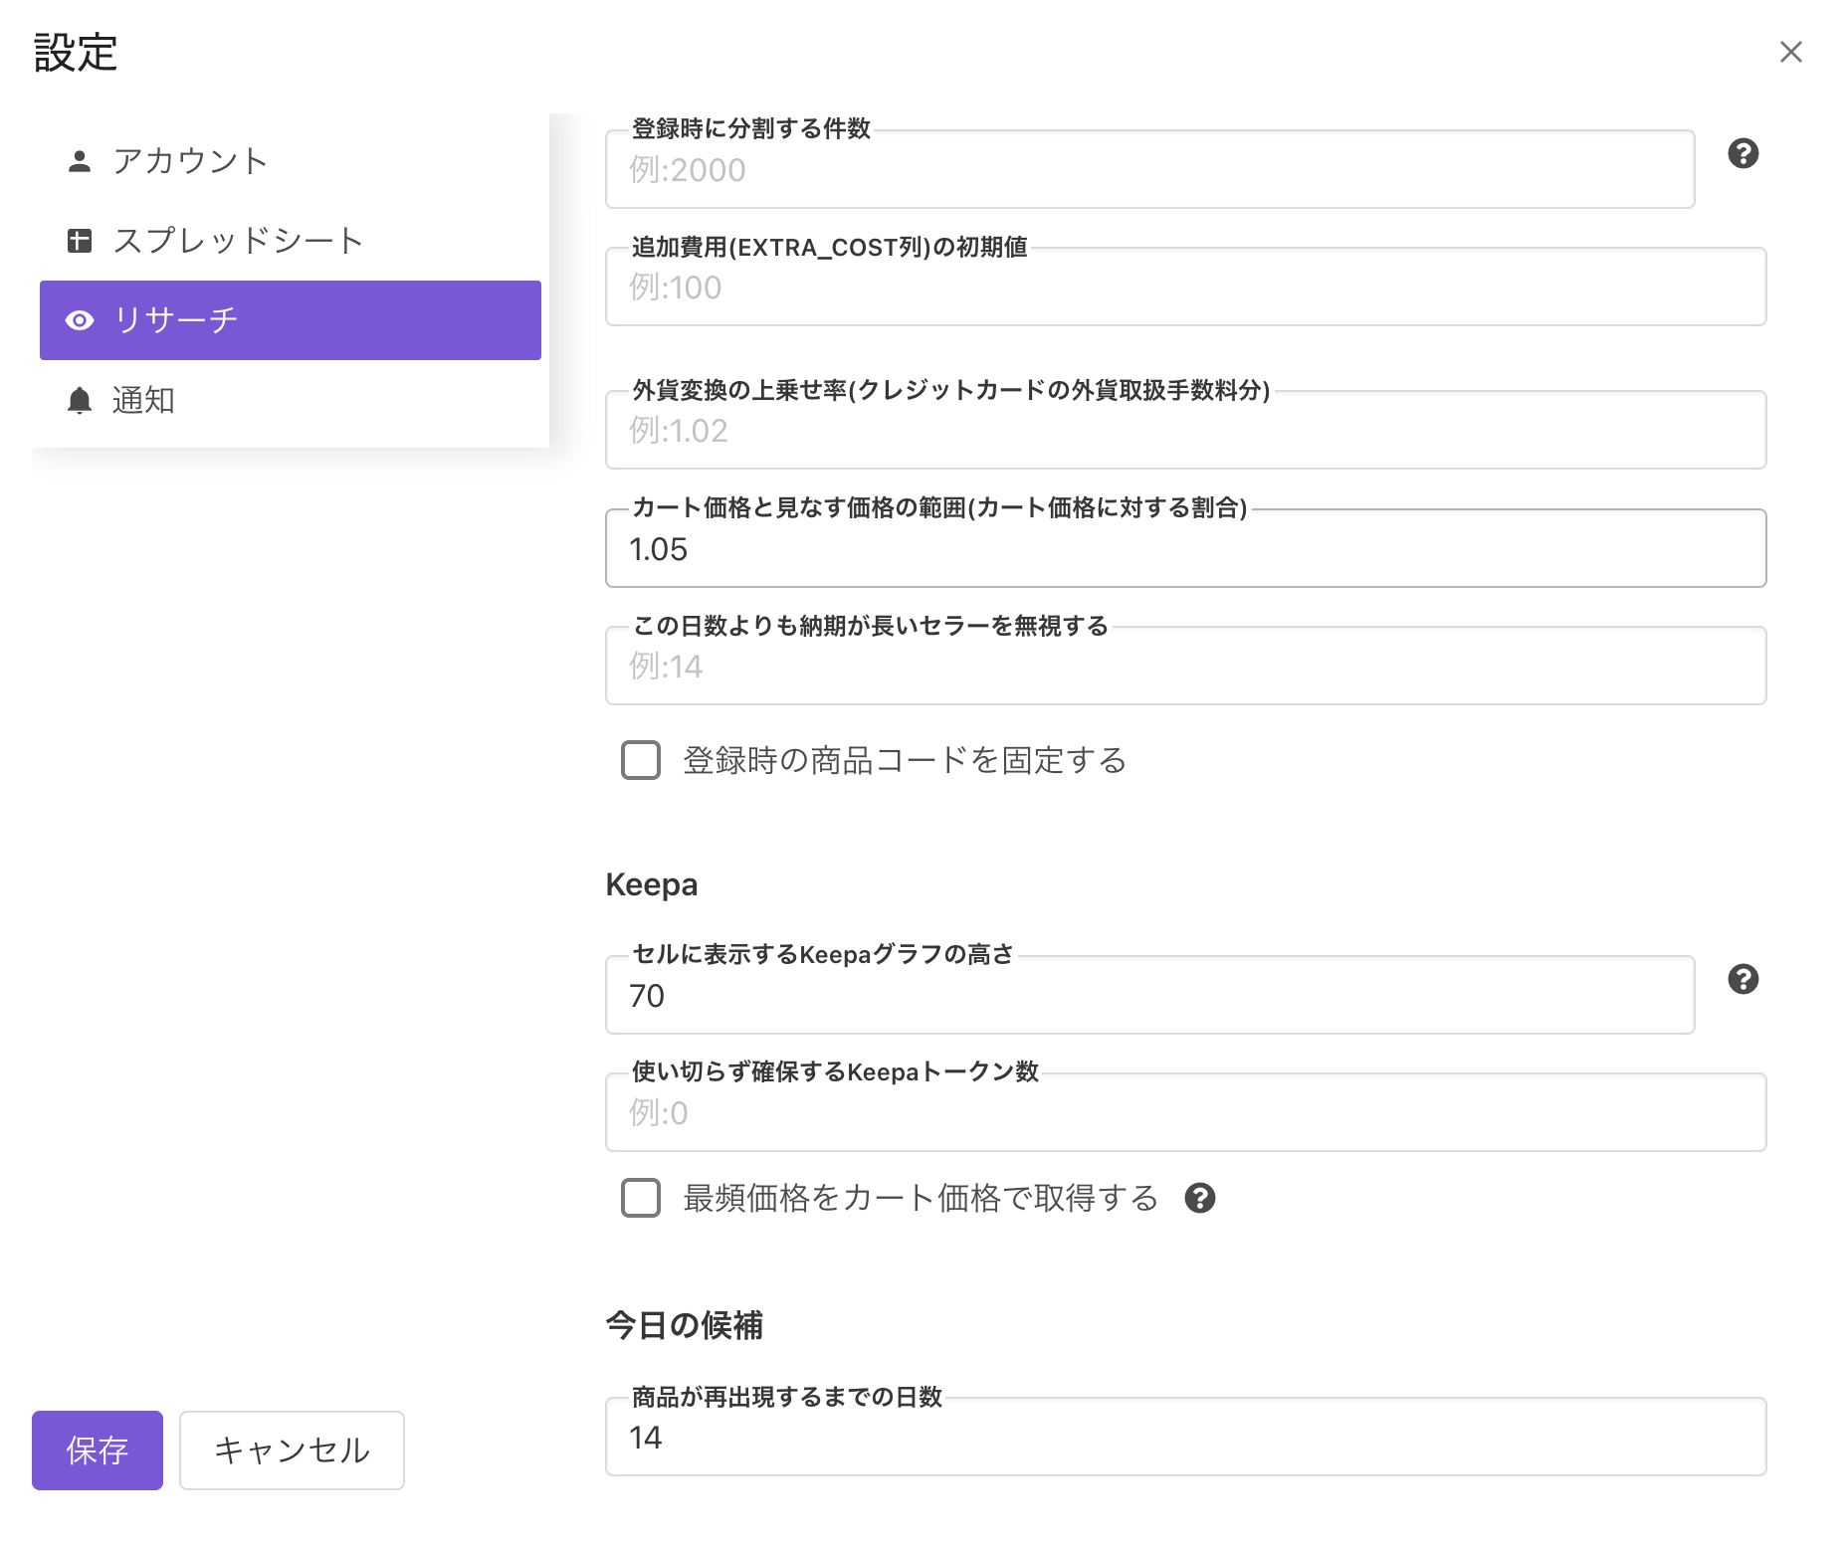Open help for Keepaグラフの高さ field
Screen dimensions: 1847x1546
[x=1743, y=980]
